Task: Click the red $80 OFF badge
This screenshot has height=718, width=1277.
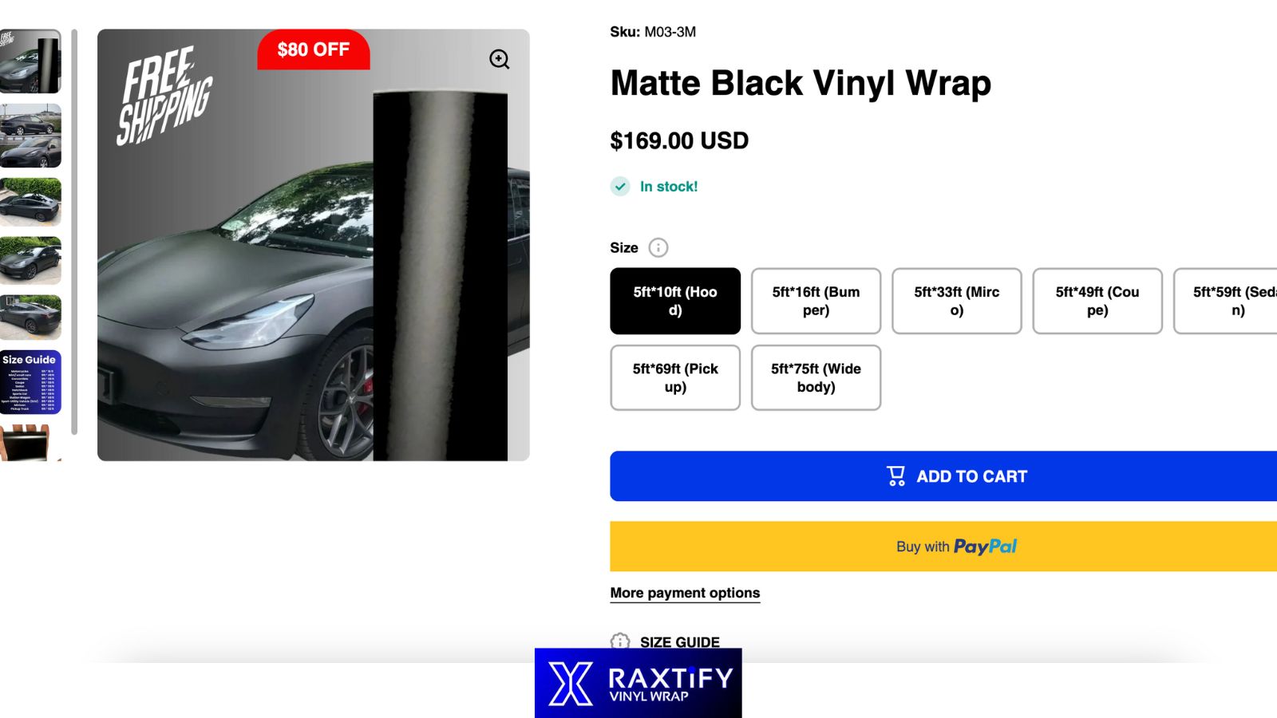Action: pyautogui.click(x=313, y=49)
